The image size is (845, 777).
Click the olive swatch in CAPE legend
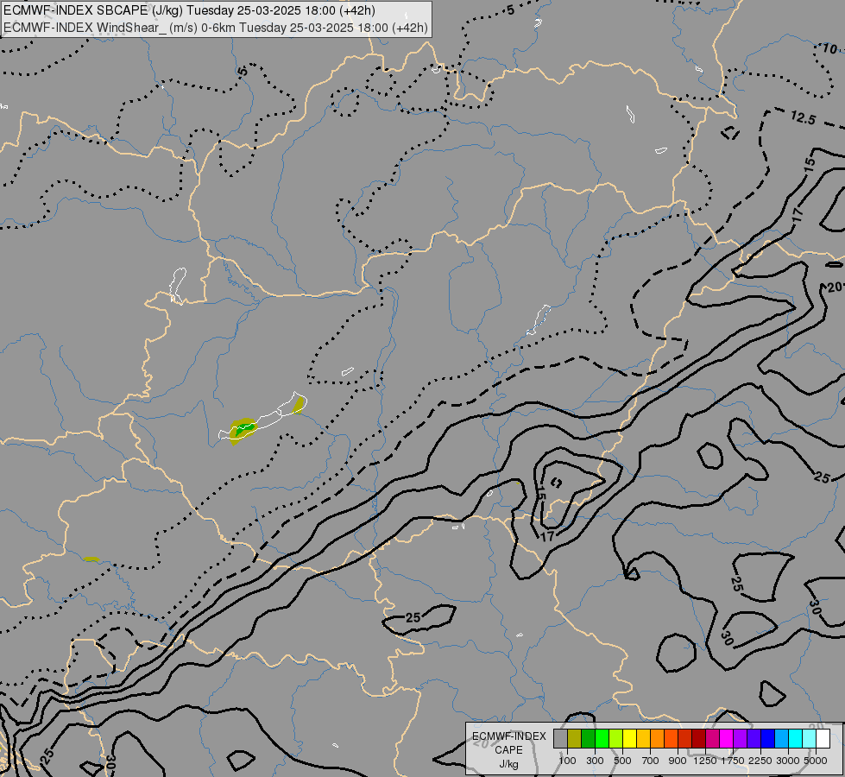(x=574, y=739)
